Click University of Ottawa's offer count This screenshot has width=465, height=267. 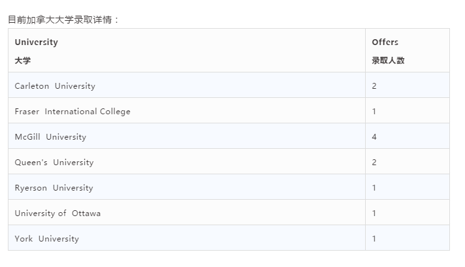374,213
